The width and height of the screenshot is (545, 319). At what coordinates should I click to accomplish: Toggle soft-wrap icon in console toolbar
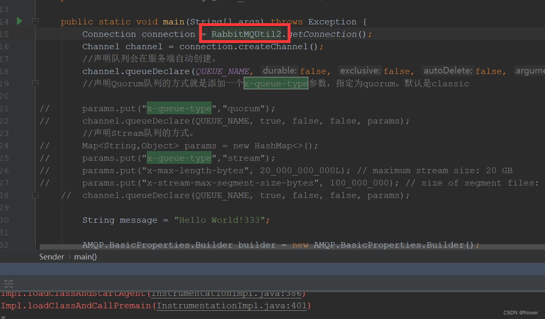[x=9, y=283]
